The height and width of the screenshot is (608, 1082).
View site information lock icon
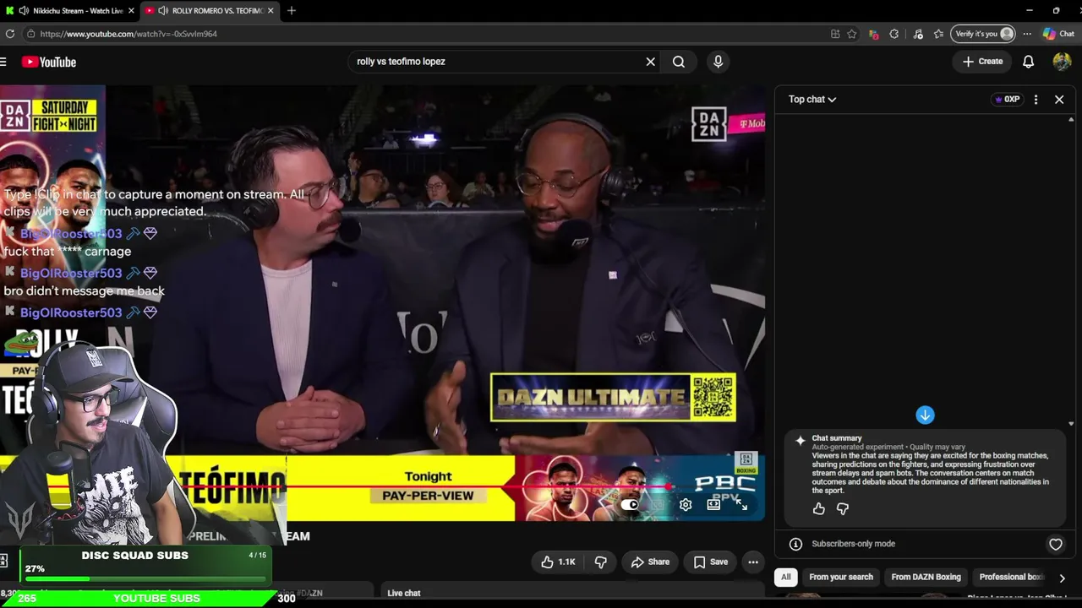pyautogui.click(x=30, y=34)
